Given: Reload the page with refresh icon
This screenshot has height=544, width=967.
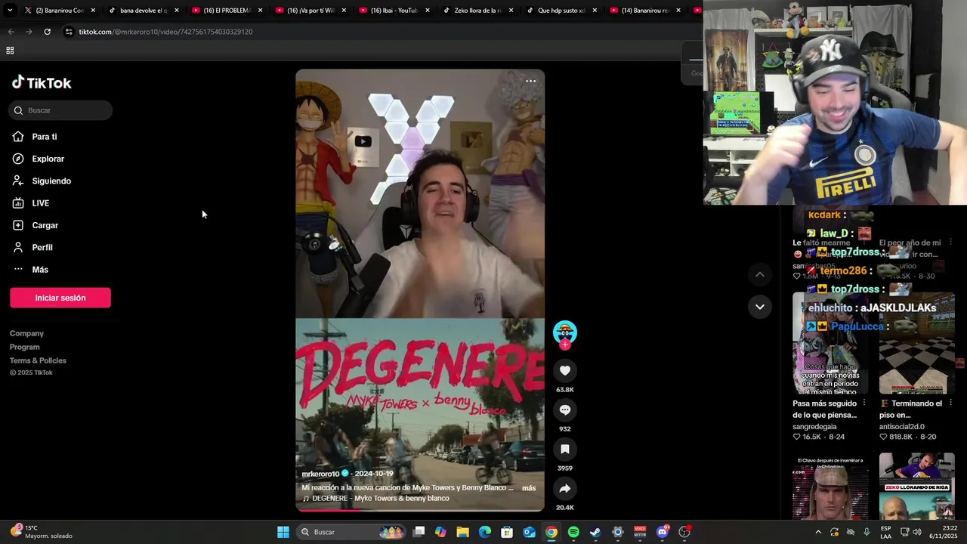Looking at the screenshot, I should (x=47, y=32).
